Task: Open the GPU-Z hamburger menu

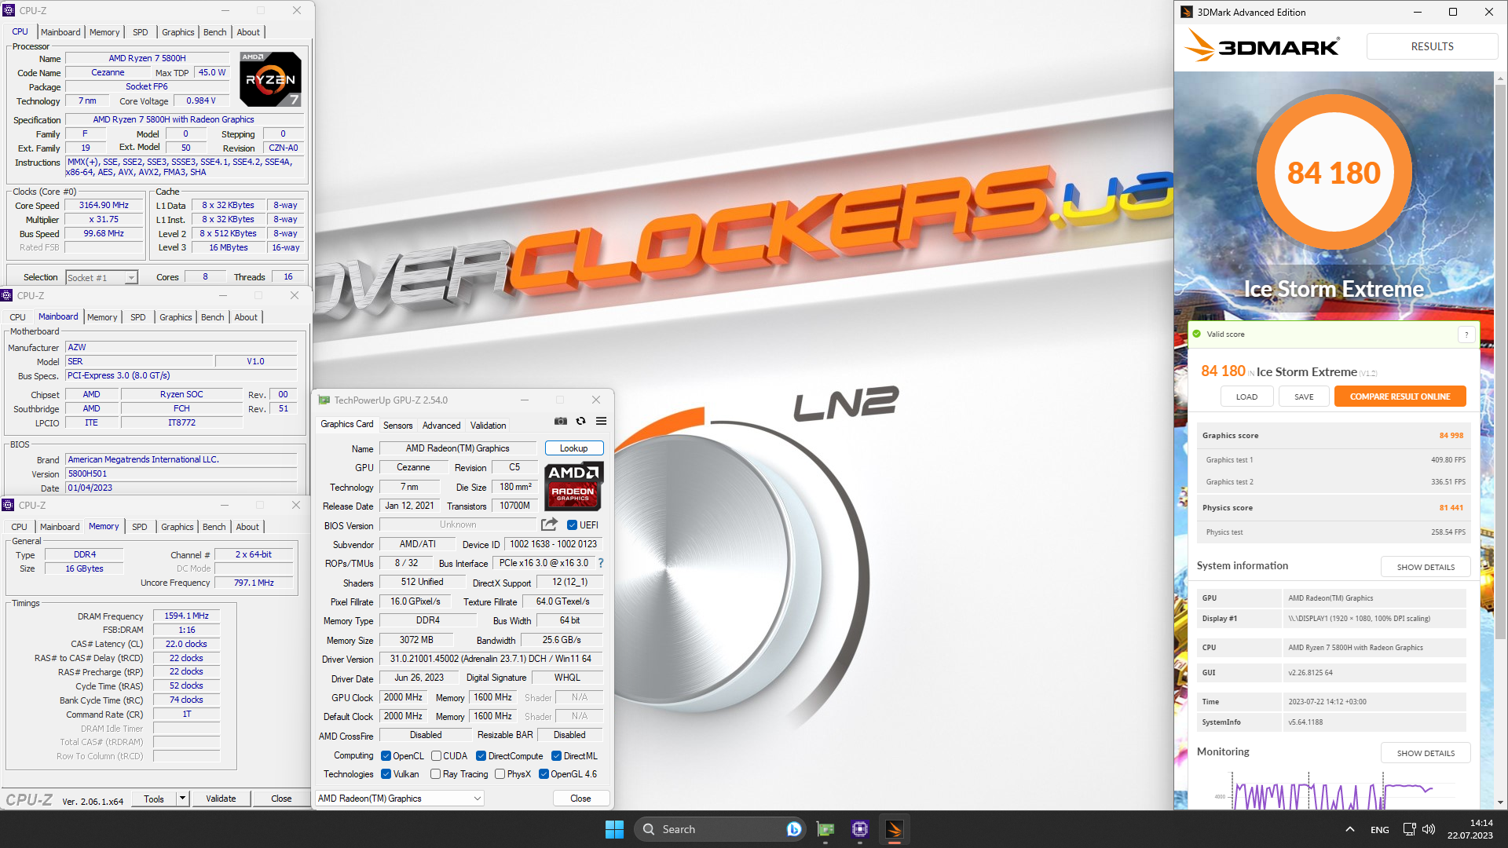Action: (602, 422)
